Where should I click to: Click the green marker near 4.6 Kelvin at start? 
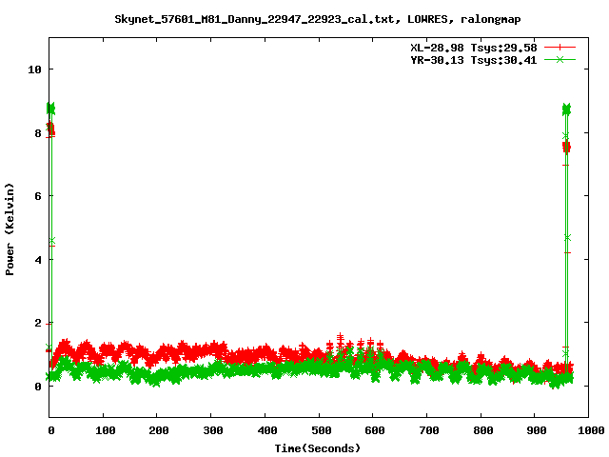coord(52,241)
